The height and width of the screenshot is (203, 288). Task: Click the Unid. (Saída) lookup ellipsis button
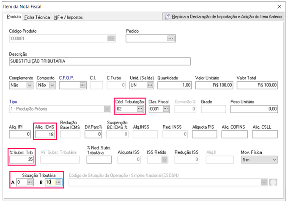(x=150, y=85)
